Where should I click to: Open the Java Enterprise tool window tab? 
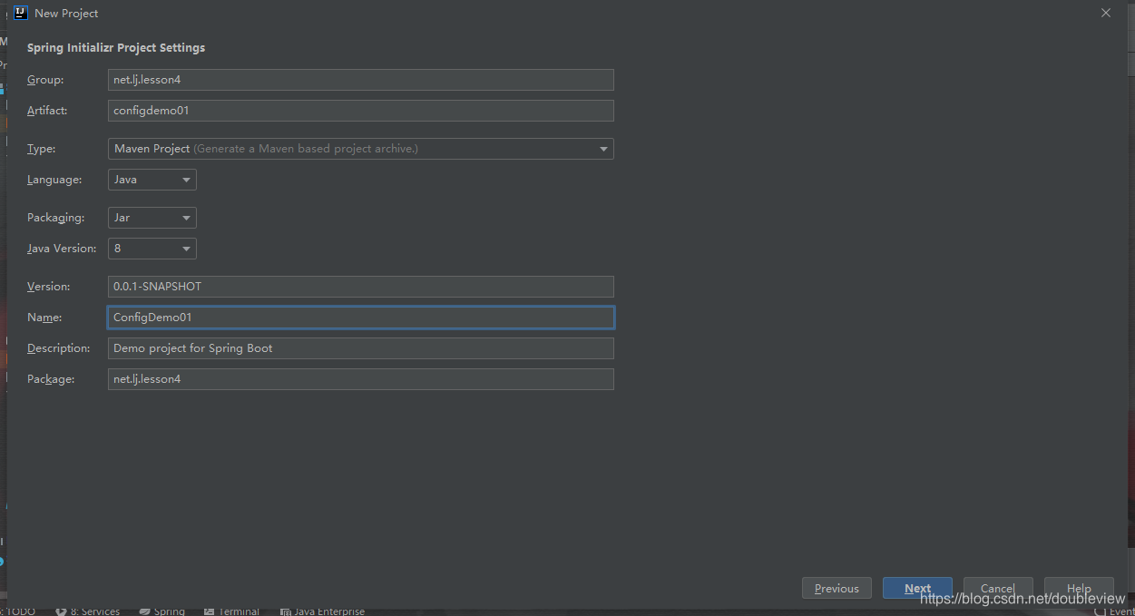(x=322, y=611)
